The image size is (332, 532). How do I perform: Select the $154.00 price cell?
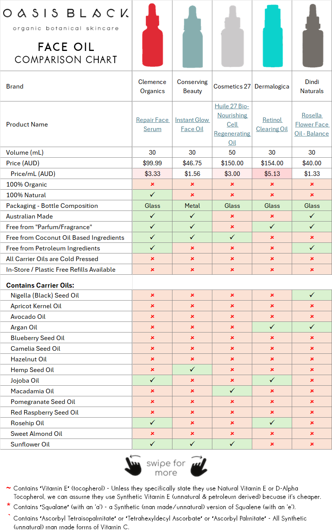coord(272,163)
